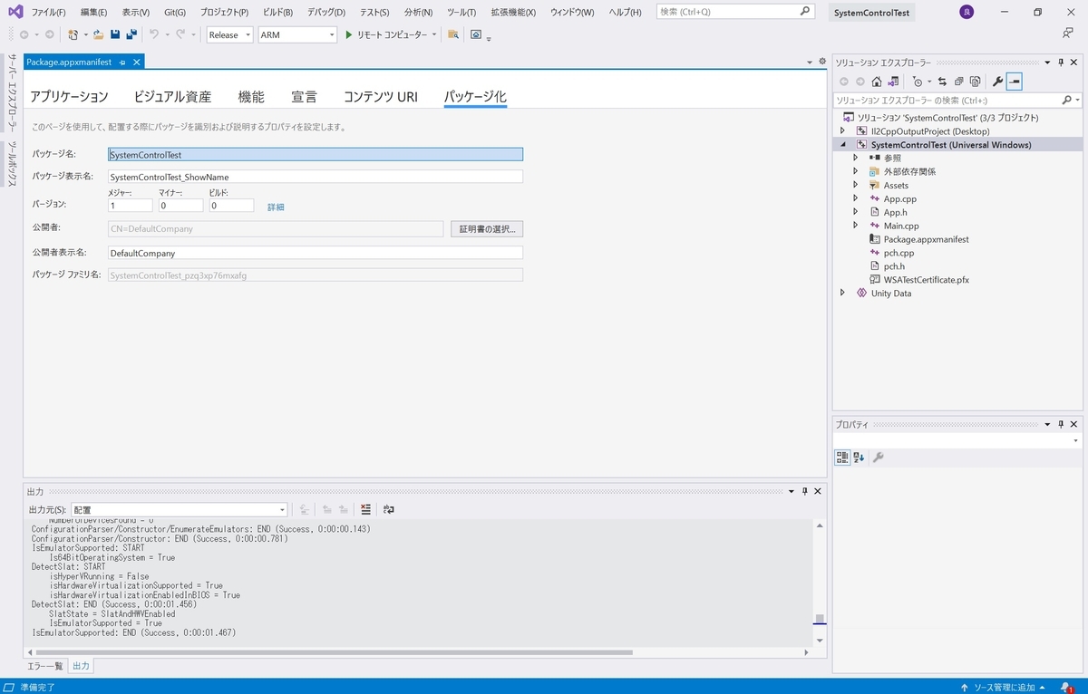This screenshot has width=1088, height=694.
Task: Open the output source dropdown
Action: pyautogui.click(x=179, y=510)
